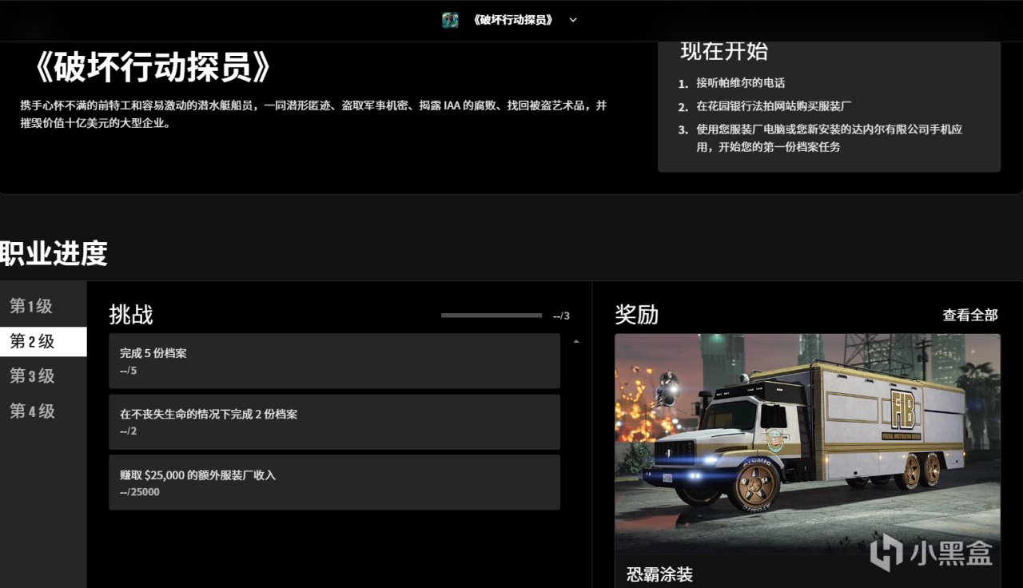Collapse the challenge list using the triangle control
This screenshot has height=588, width=1023.
tap(576, 340)
